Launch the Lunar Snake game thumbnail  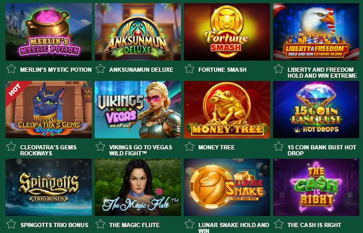227,187
